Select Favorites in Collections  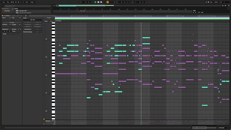click(x=7, y=11)
